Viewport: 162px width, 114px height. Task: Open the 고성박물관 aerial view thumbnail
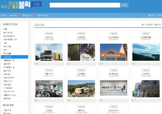[81, 89]
